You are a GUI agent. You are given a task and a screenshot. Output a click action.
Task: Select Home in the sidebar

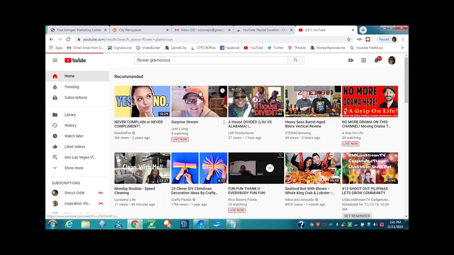click(x=77, y=76)
